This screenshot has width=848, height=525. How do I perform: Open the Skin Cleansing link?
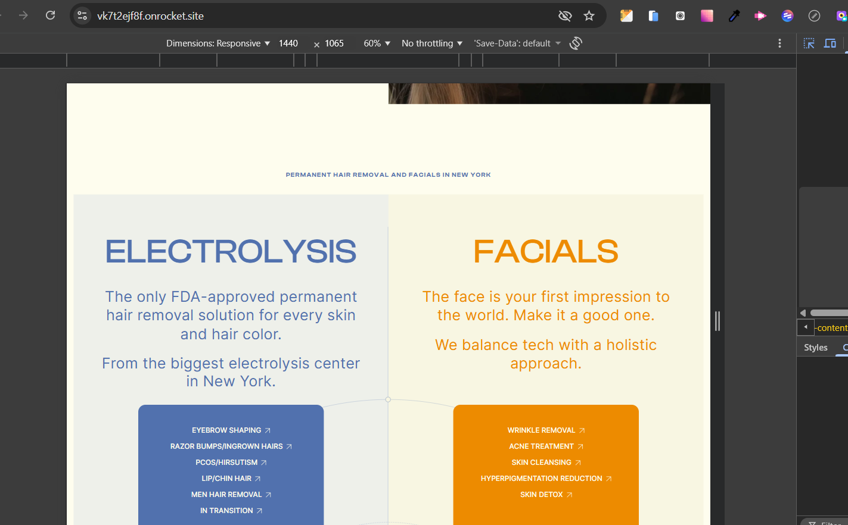(546, 462)
